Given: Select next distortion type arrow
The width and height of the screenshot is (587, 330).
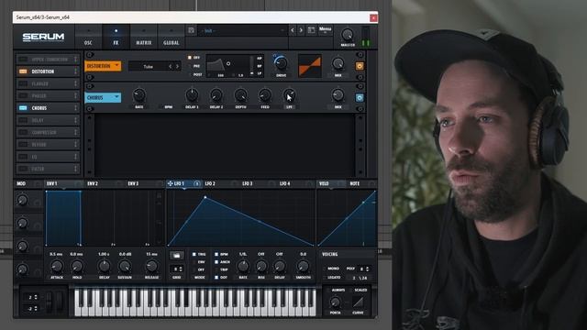Looking at the screenshot, I should (177, 67).
